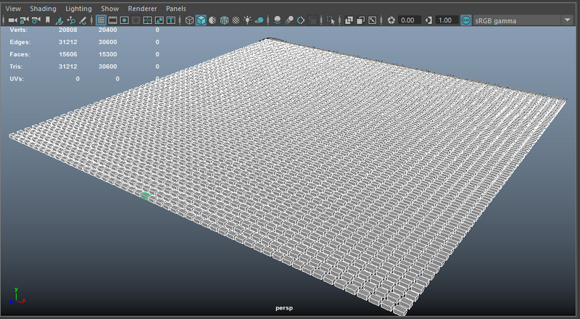Click the Gamma value field 1.00
Viewport: 580px width, 319px height.
coord(447,20)
